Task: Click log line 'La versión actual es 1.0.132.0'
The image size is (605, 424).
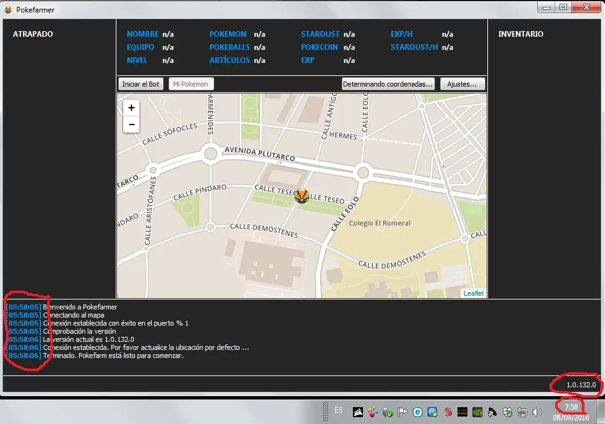Action: click(x=88, y=339)
